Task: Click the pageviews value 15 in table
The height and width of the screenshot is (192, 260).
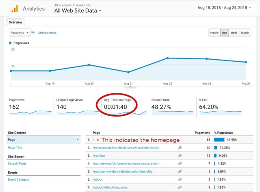Action: pyautogui.click(x=208, y=155)
